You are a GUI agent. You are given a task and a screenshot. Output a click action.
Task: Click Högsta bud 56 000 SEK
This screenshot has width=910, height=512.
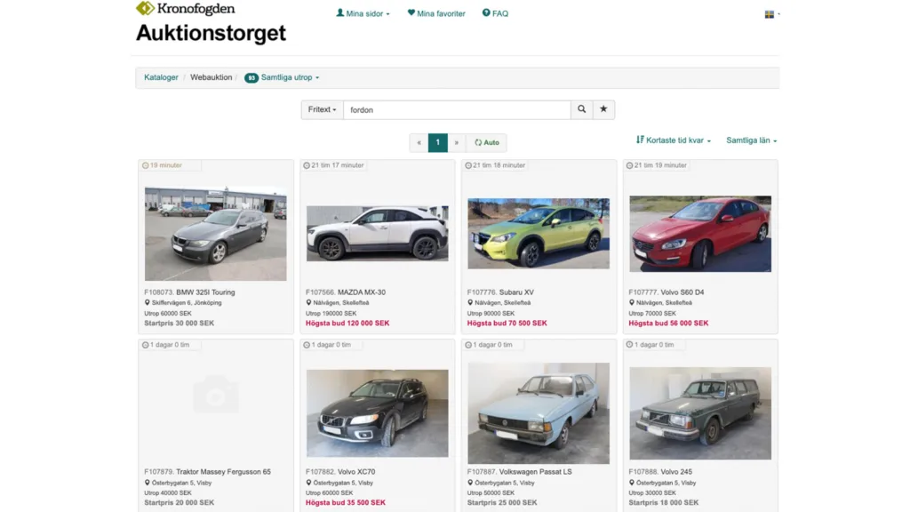coord(668,324)
